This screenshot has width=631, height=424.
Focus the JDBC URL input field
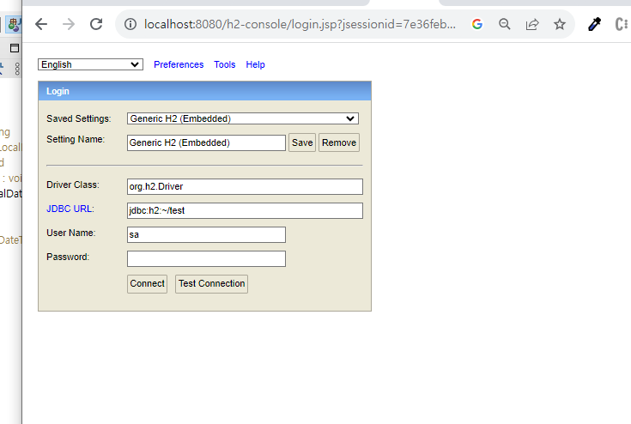[x=245, y=211]
